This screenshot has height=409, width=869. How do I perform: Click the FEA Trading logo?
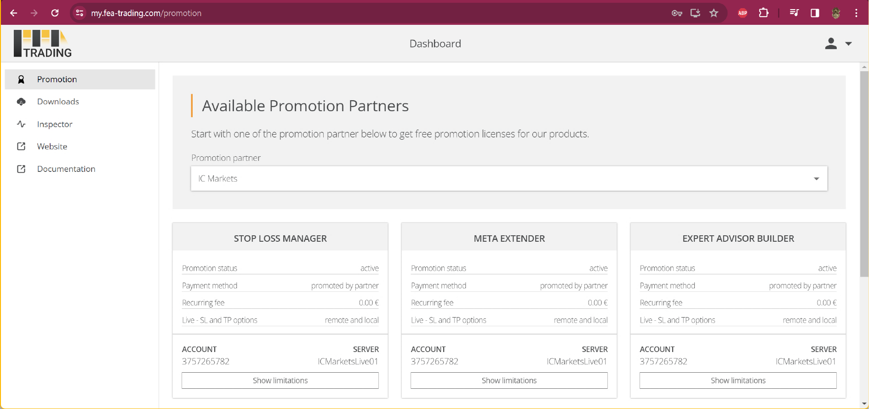(43, 44)
